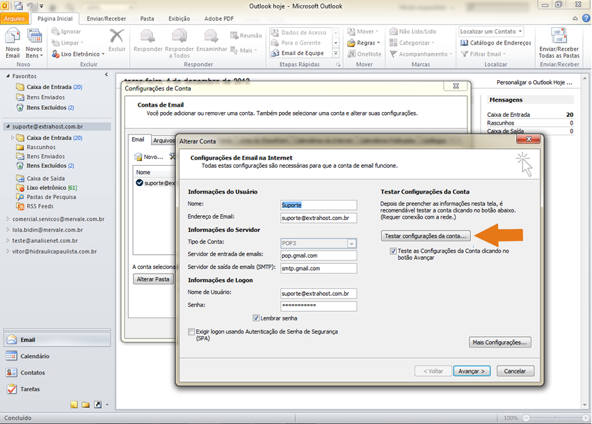Click the Shortcuts icon at navigation bottom
The width and height of the screenshot is (592, 424).
click(98, 405)
